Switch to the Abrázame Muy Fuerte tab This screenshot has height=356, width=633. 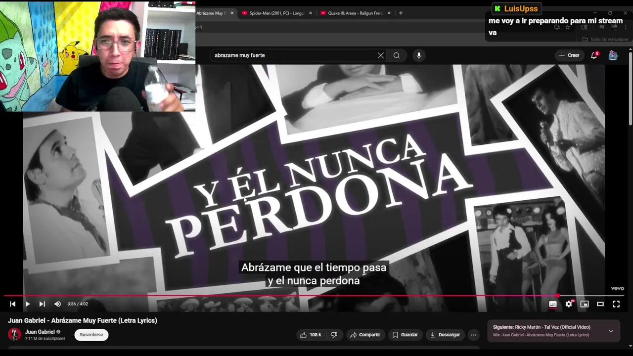pos(211,13)
